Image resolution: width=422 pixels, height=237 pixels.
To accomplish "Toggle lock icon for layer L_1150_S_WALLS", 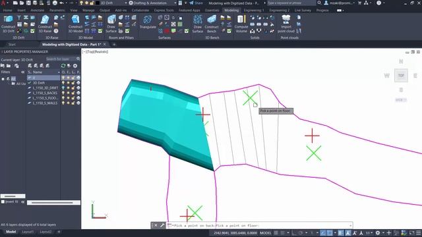I will (x=73, y=103).
